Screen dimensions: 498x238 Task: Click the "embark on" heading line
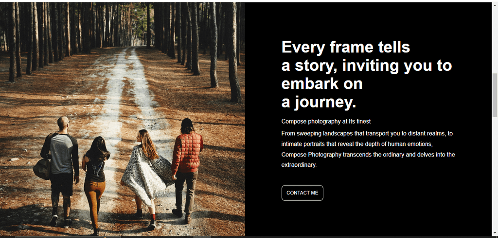point(322,84)
